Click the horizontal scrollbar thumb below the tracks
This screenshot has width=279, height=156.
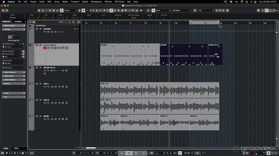coord(91,148)
